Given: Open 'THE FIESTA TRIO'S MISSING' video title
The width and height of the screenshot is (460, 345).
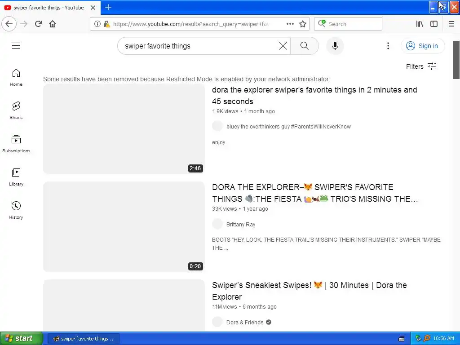Looking at the screenshot, I should [x=315, y=193].
